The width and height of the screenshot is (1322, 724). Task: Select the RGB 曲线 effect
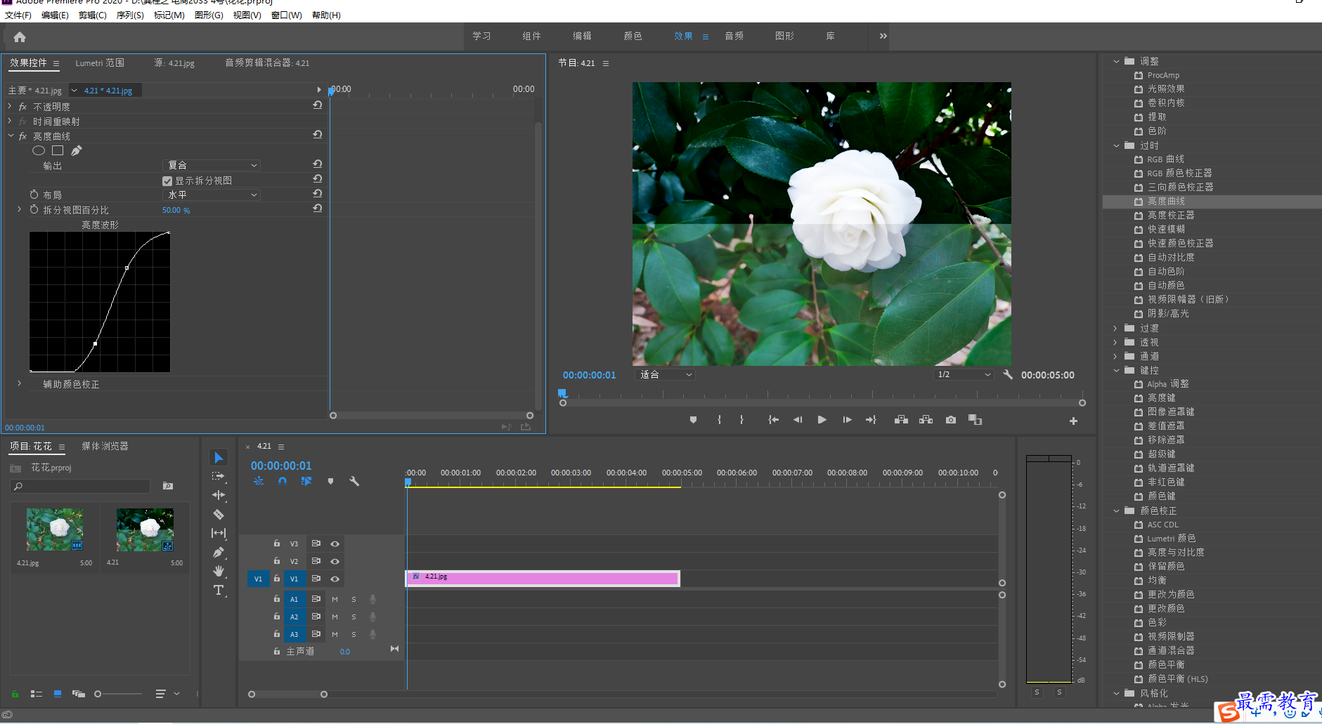point(1165,159)
